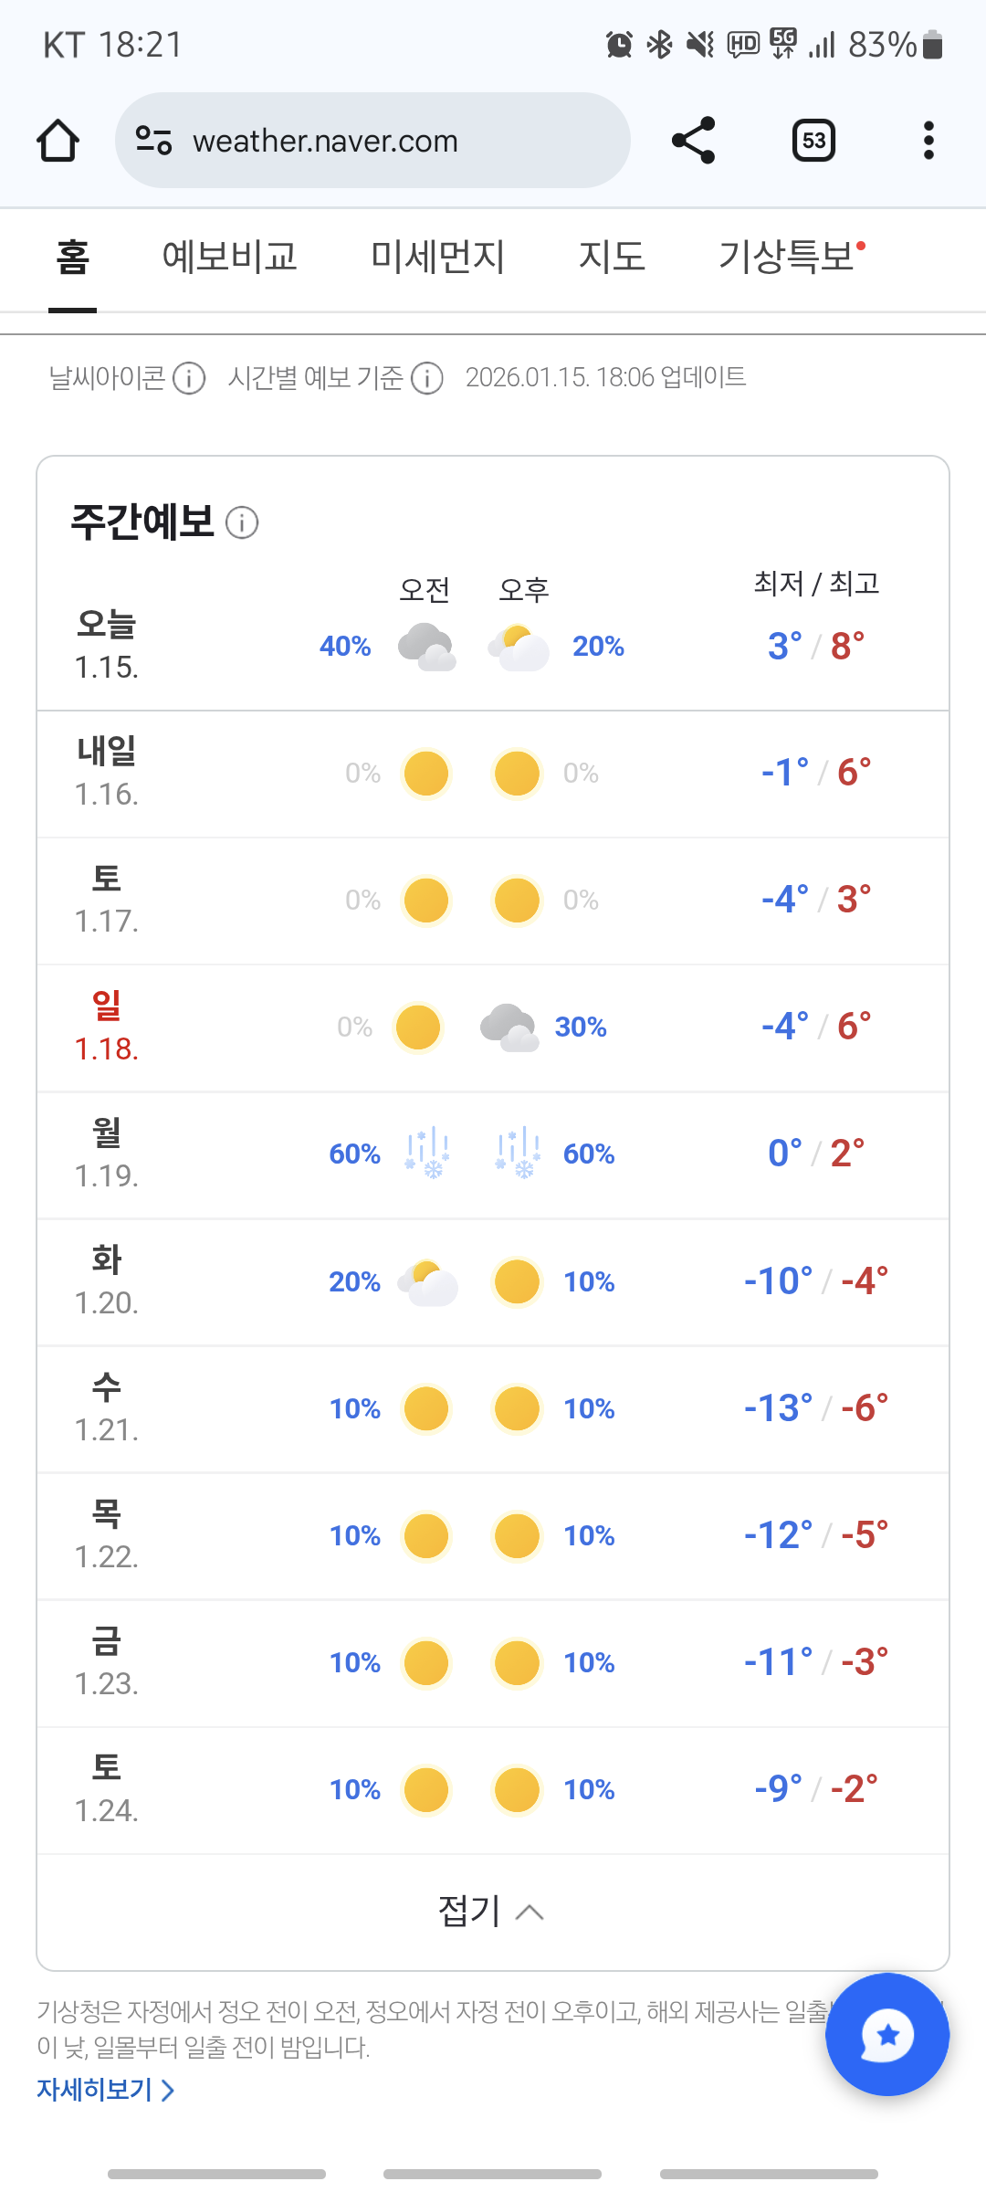Image resolution: width=986 pixels, height=2192 pixels.
Task: Tap the browser home icon
Action: (x=58, y=141)
